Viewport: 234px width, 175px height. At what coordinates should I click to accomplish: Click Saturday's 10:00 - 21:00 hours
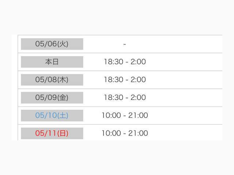click(125, 115)
